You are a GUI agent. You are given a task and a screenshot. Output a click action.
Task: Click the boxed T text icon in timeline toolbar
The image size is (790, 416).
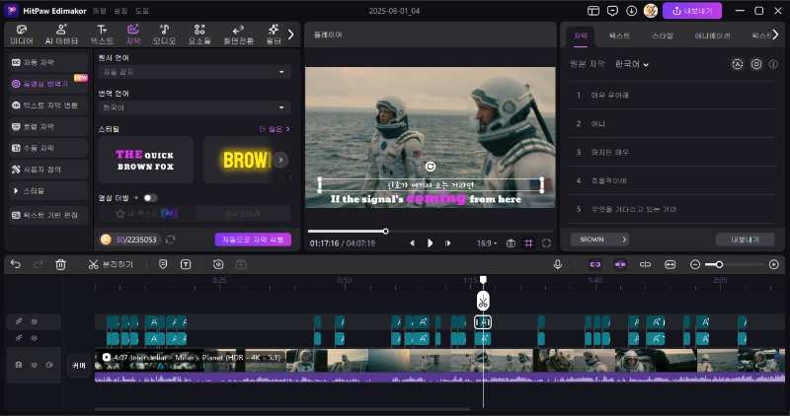pyautogui.click(x=186, y=264)
